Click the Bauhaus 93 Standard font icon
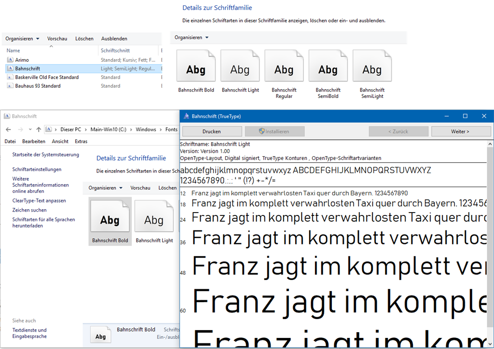 (x=10, y=86)
